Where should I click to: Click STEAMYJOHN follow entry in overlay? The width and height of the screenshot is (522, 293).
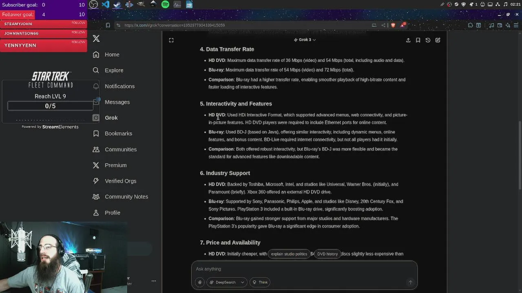tap(44, 24)
